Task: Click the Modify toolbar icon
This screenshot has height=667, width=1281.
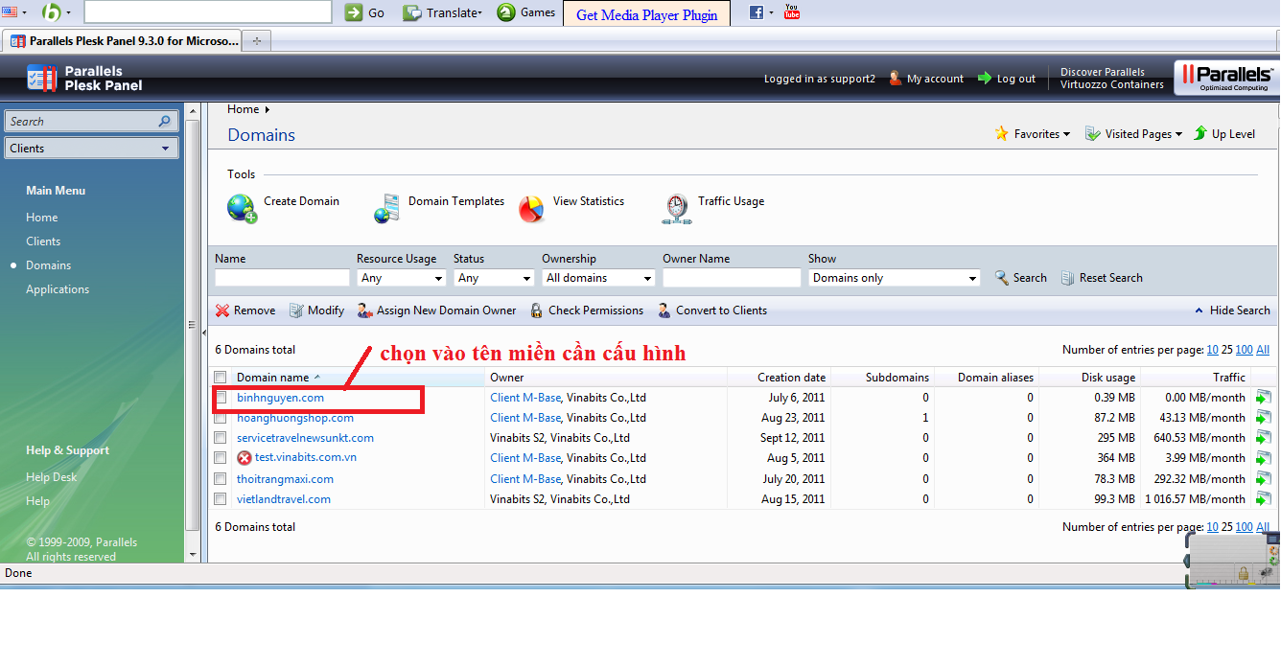Action: [x=296, y=310]
